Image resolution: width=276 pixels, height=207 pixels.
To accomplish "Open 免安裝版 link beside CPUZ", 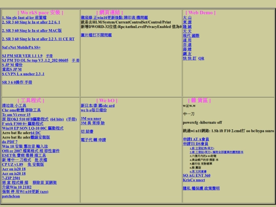I will tap(36, 165).
